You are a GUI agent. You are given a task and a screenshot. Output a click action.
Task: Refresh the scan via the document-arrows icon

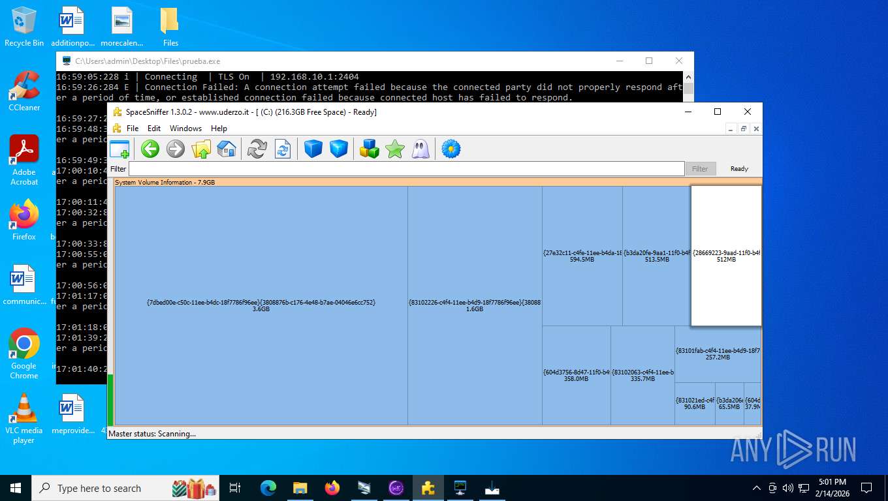point(283,149)
